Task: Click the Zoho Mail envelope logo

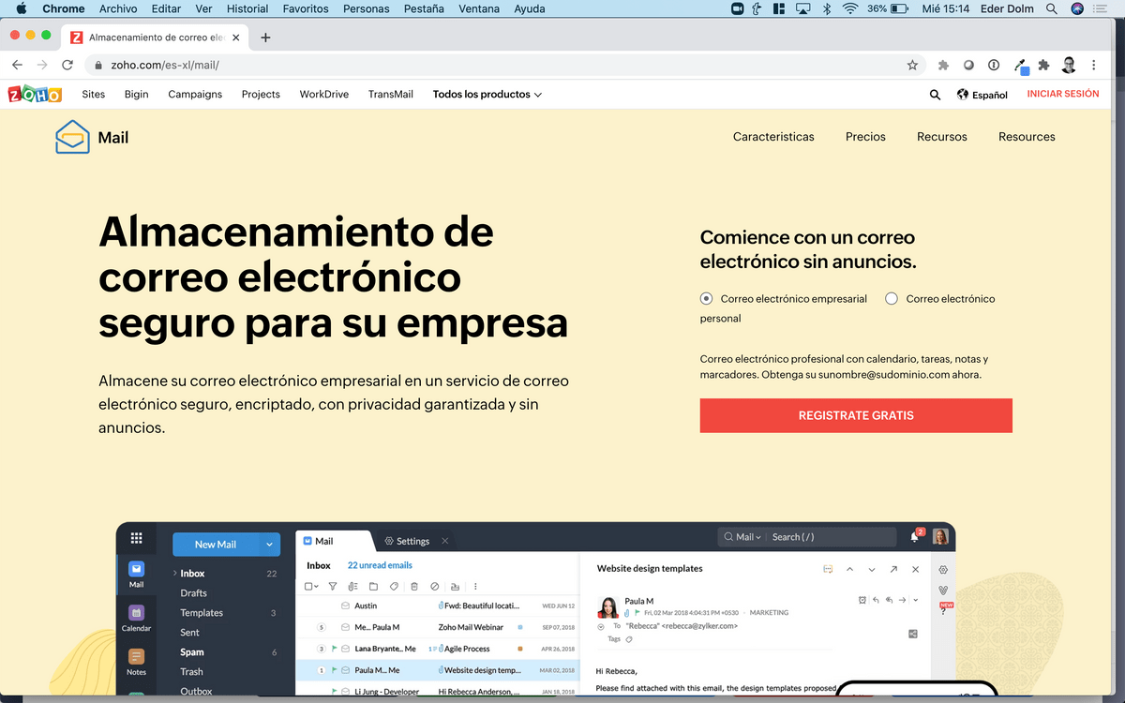Action: click(72, 137)
